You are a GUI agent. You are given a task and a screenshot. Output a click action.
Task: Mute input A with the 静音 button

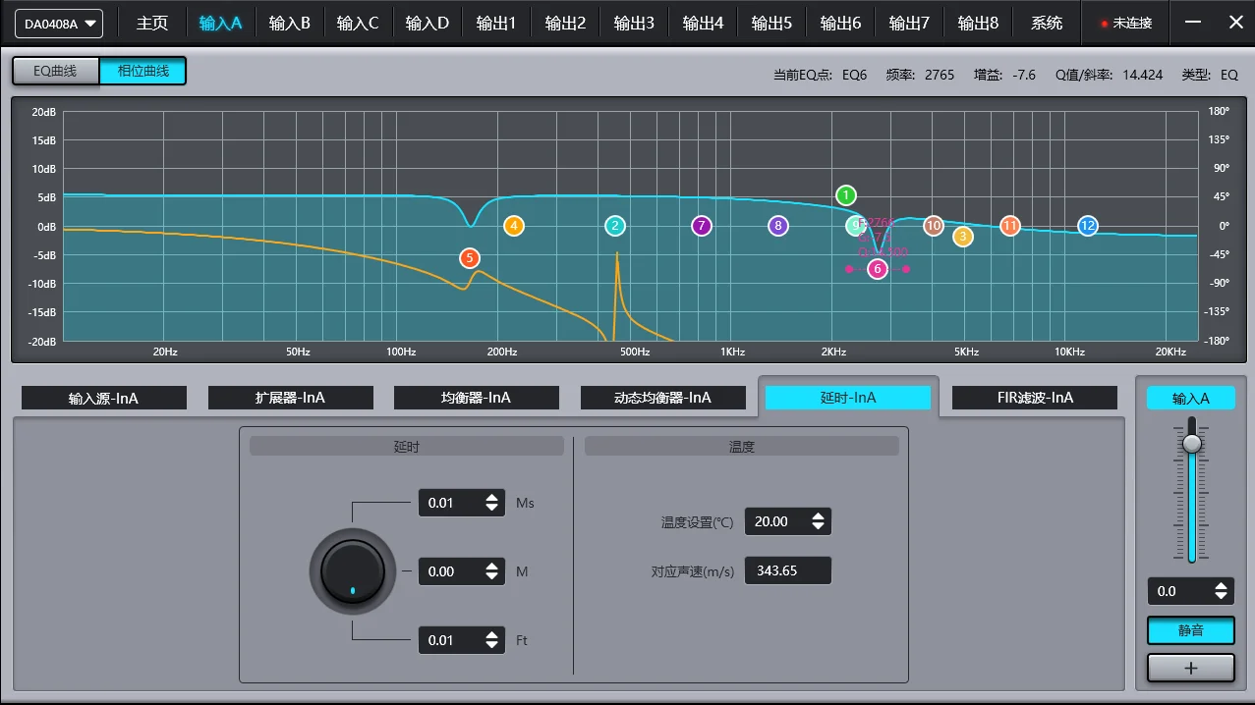pos(1190,629)
